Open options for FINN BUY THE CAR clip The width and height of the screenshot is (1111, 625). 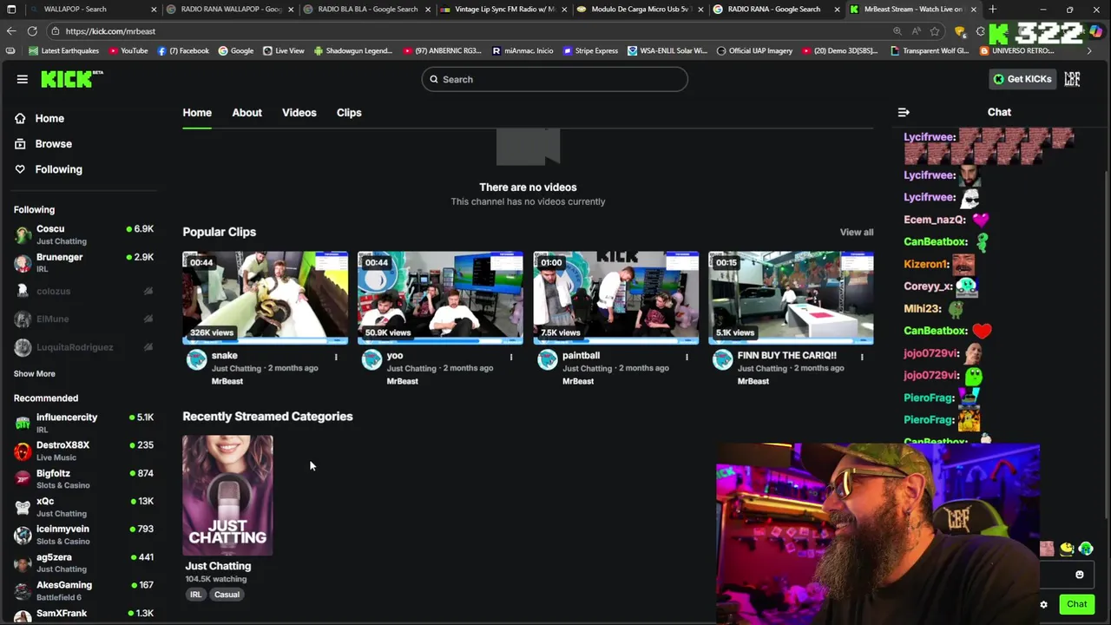pos(862,357)
